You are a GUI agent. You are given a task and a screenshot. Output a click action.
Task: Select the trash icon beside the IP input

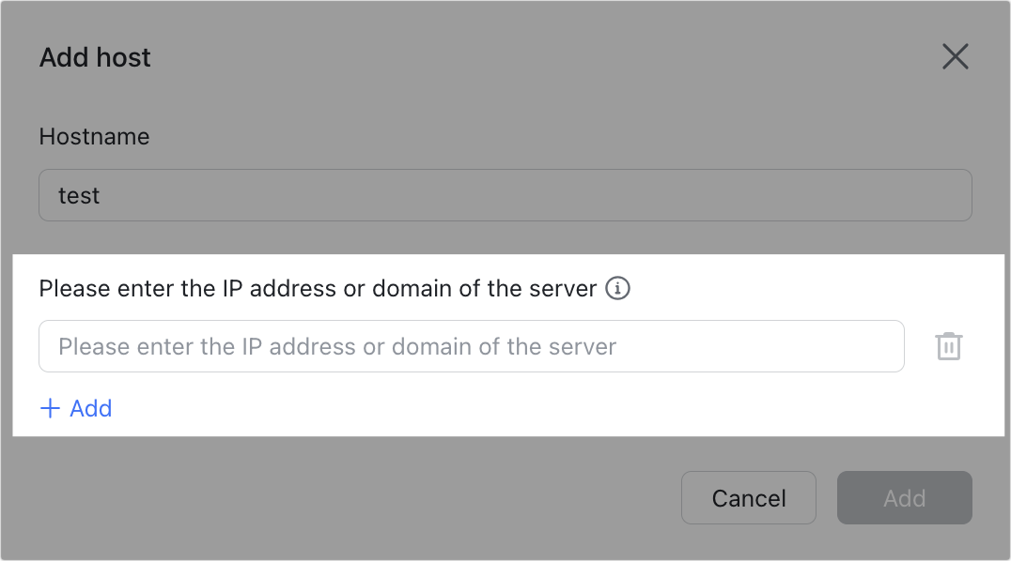[x=949, y=345]
